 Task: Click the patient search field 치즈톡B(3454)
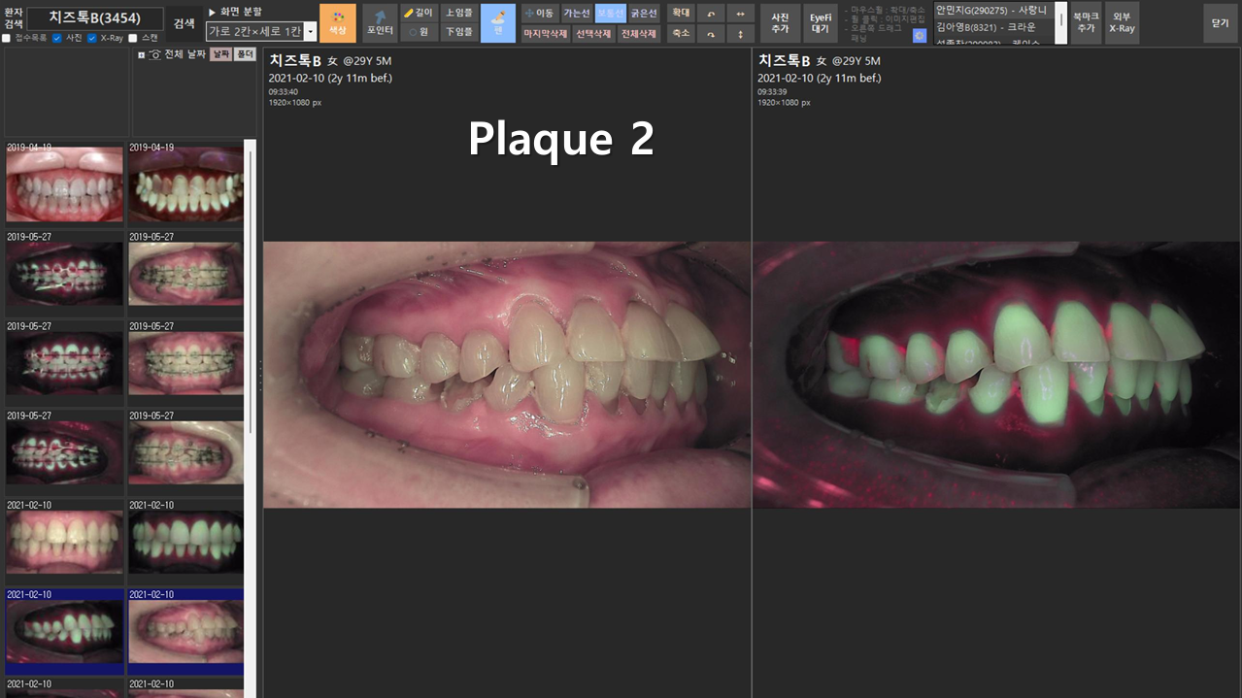coord(95,17)
